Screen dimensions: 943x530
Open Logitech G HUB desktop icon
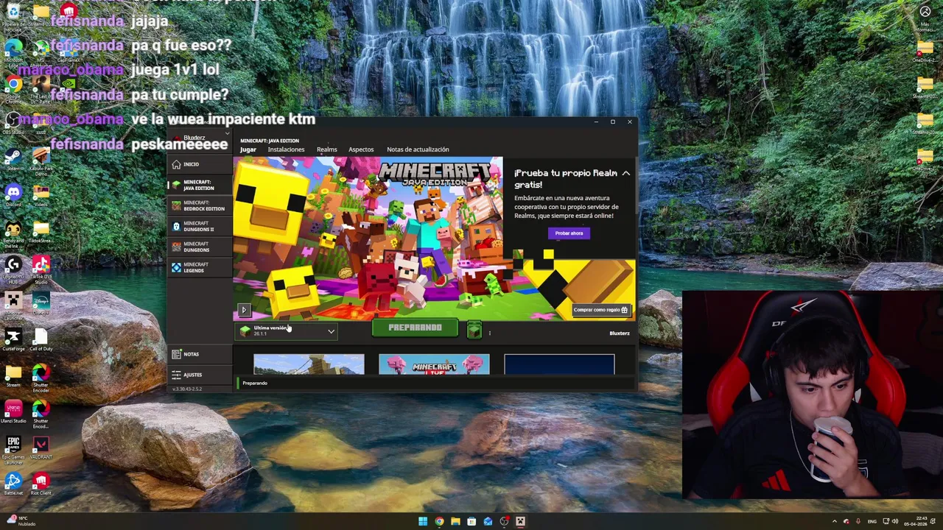(x=13, y=268)
